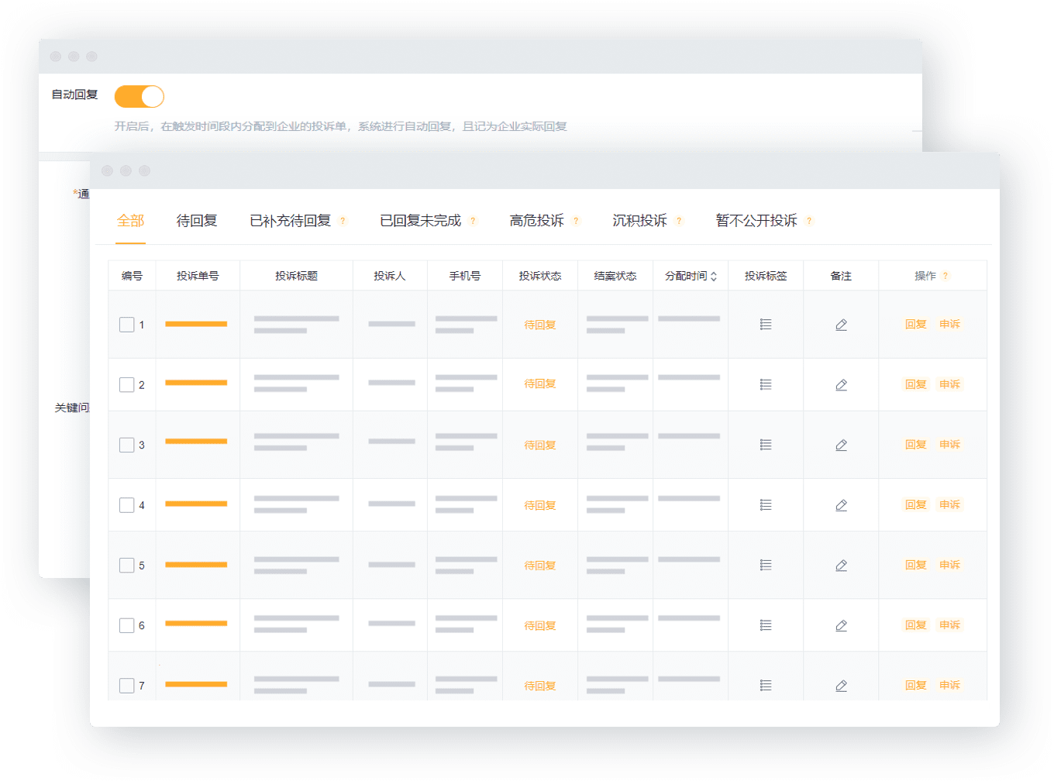Click 待回复 status in row 1

click(x=540, y=325)
